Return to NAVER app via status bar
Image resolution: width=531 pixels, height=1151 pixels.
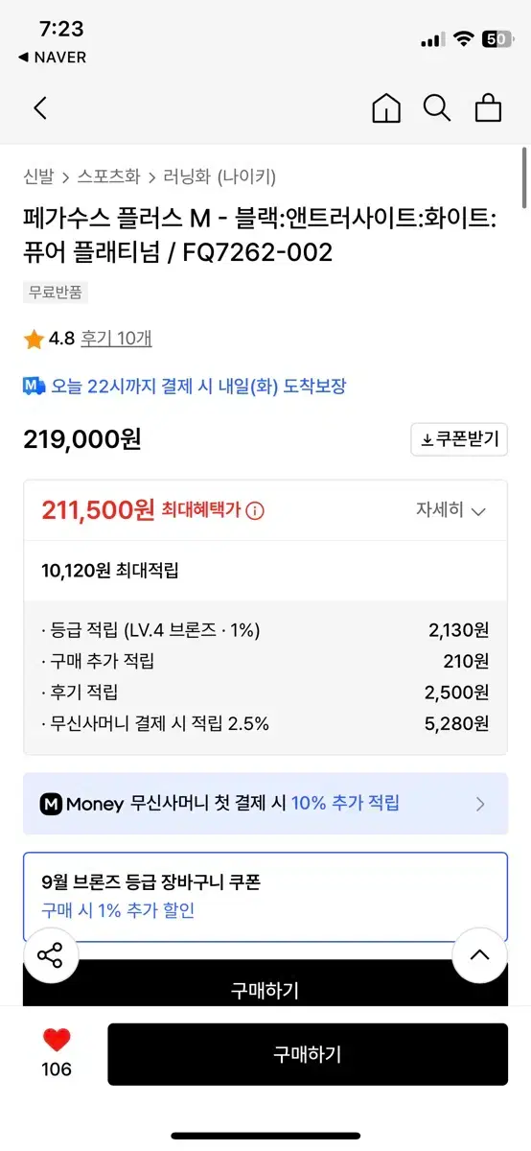pyautogui.click(x=52, y=58)
